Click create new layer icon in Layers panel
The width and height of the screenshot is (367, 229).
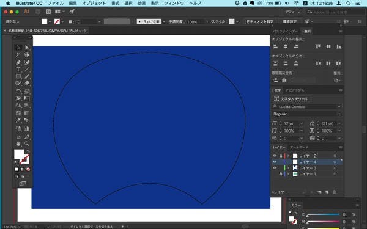click(327, 192)
